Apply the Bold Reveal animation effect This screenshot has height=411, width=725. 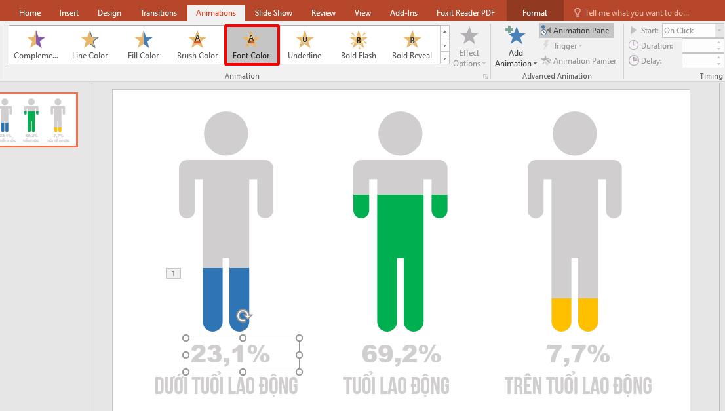(x=412, y=45)
